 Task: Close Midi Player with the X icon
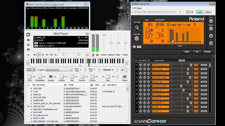[28, 34]
